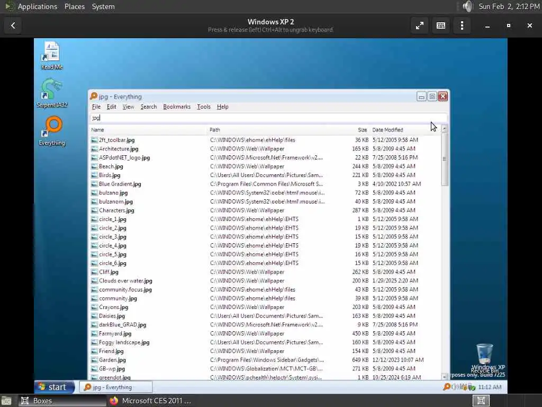
Task: Select the circle_4.jpg file name
Action: [x=113, y=246]
